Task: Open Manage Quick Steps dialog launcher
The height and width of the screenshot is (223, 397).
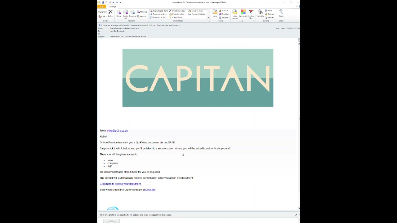Action: pyautogui.click(x=209, y=21)
